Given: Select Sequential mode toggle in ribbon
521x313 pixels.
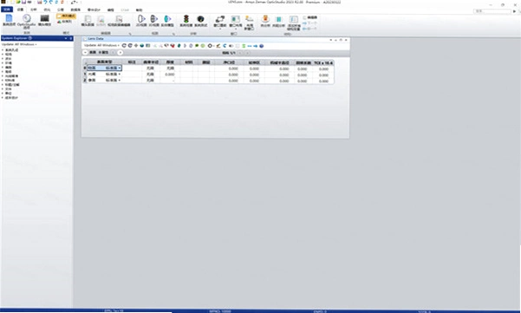Looking at the screenshot, I should pyautogui.click(x=66, y=16).
